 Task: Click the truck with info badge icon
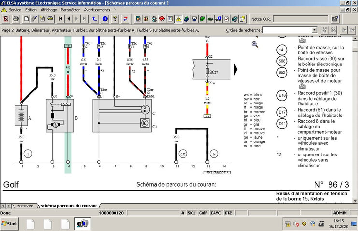[x=218, y=19]
